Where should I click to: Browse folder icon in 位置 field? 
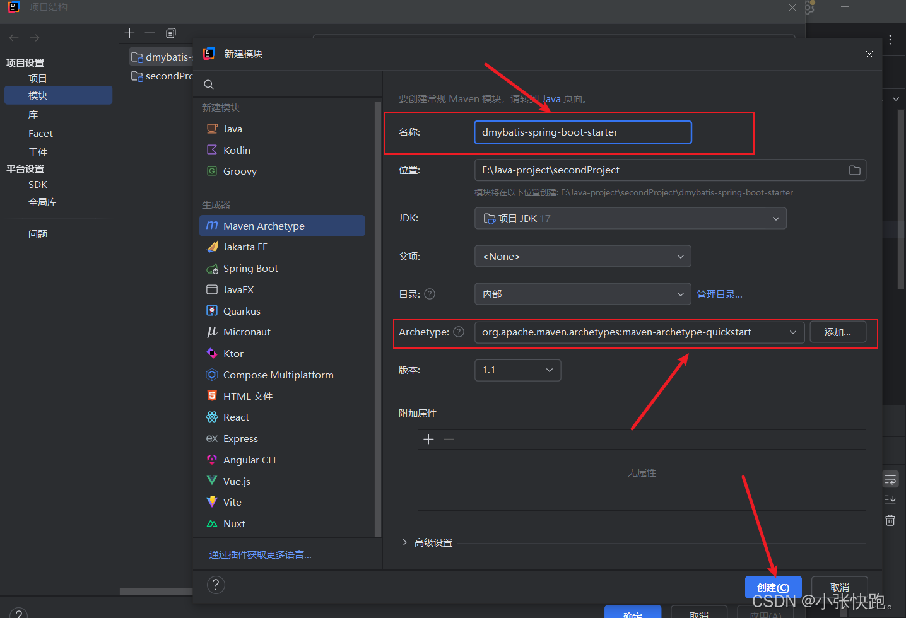tap(854, 170)
